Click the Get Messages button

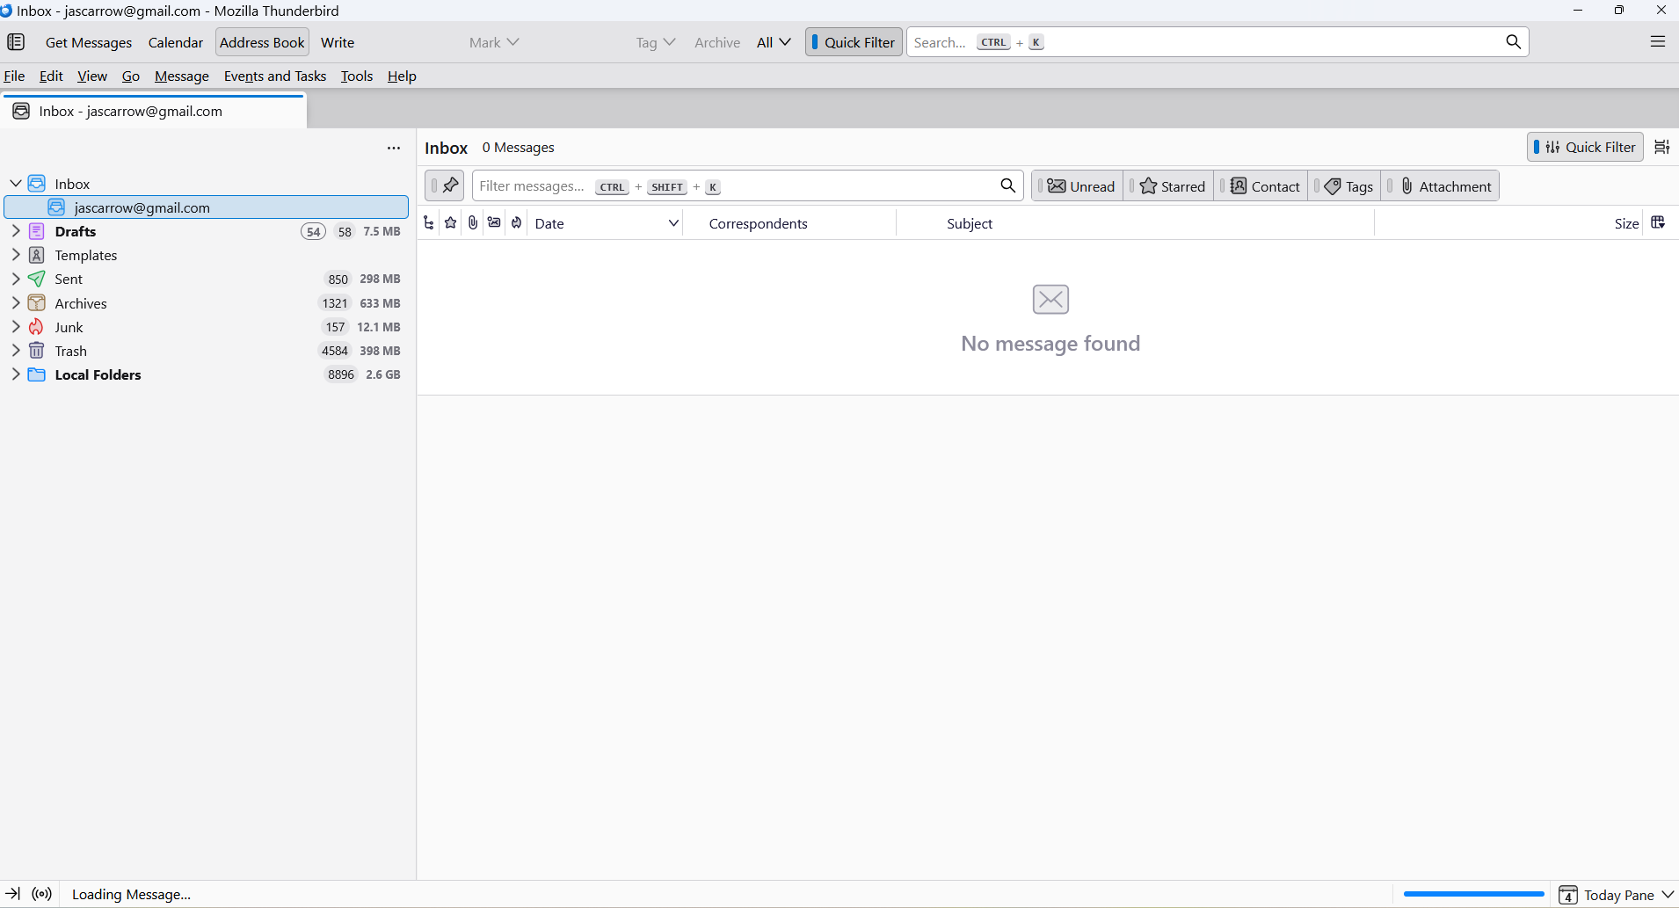[x=89, y=42]
